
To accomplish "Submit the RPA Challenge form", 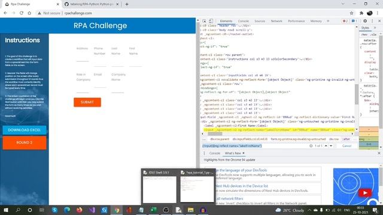I will 87,102.
